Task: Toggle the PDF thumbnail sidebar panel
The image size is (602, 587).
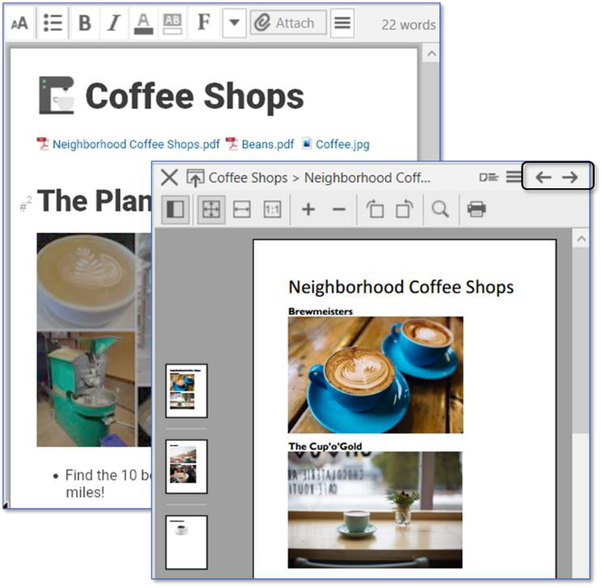Action: click(175, 210)
